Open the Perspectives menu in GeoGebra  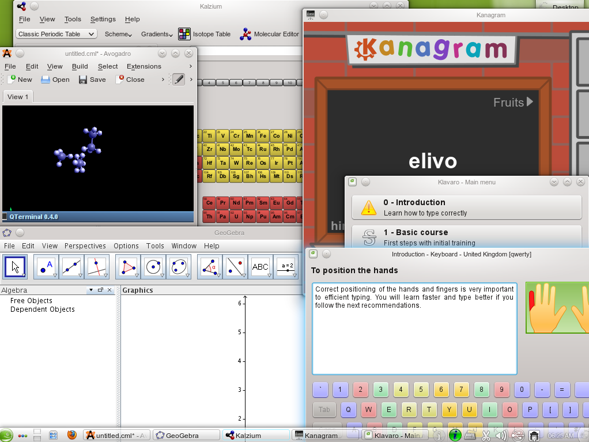[85, 246]
